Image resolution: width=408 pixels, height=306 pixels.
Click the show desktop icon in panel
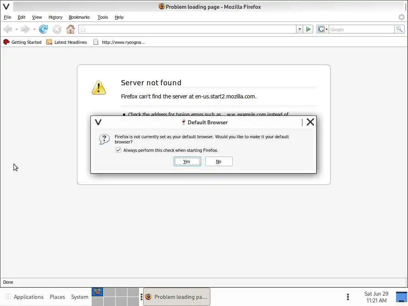402,297
